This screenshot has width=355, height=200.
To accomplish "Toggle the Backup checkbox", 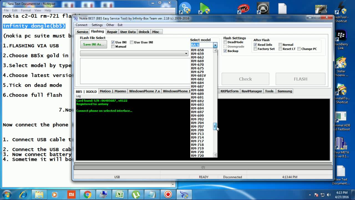I will [x=225, y=51].
